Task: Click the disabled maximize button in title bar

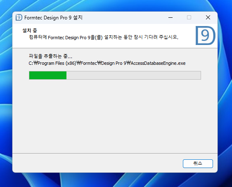Action: 189,17
